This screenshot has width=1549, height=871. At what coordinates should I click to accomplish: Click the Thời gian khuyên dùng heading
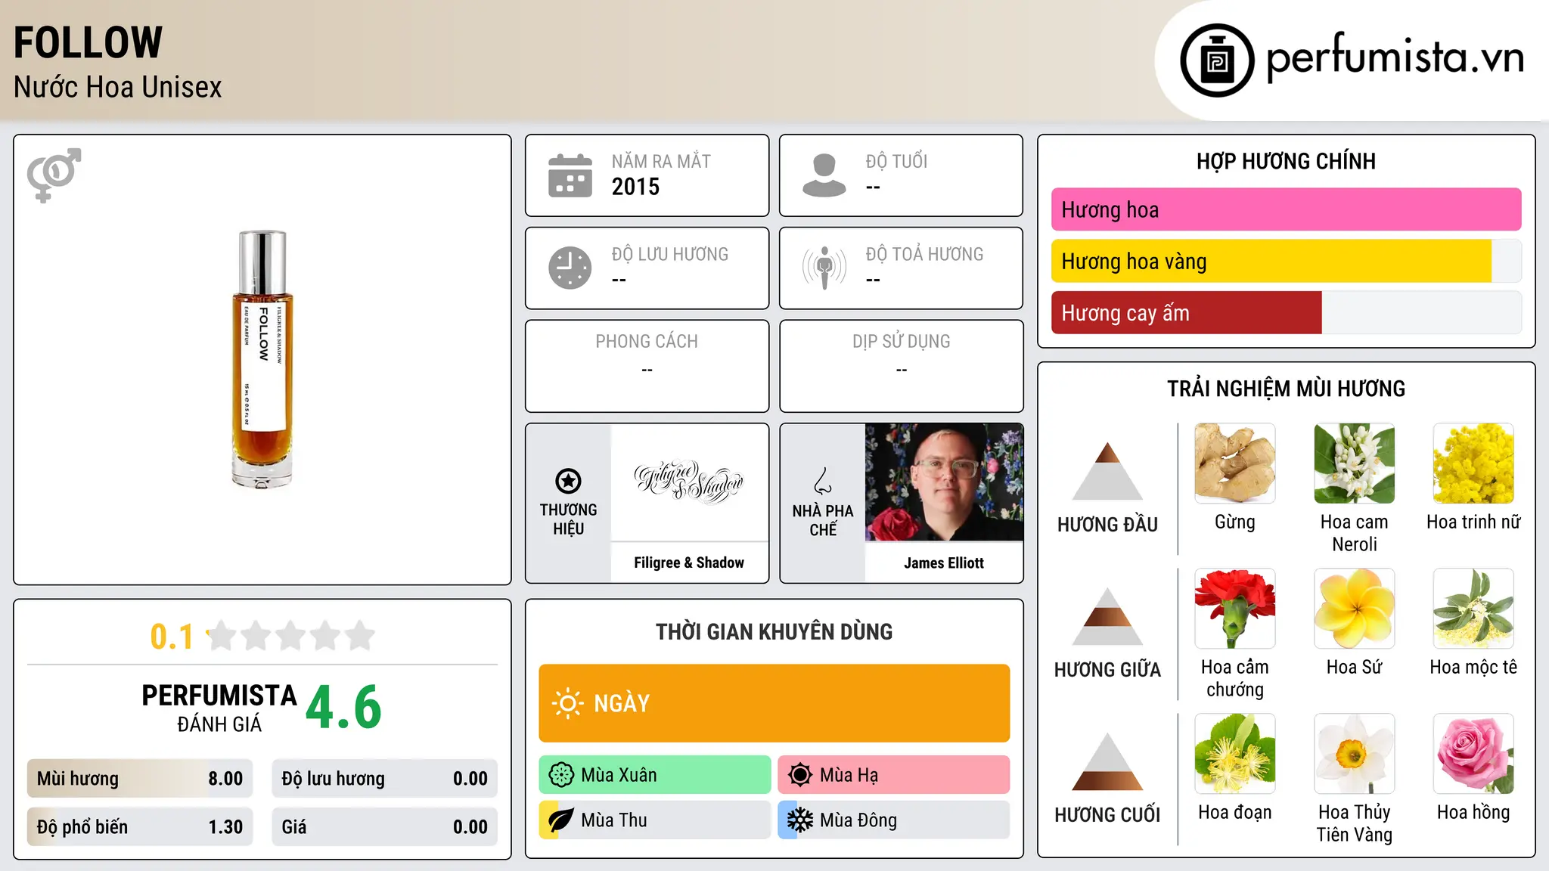pos(774,631)
